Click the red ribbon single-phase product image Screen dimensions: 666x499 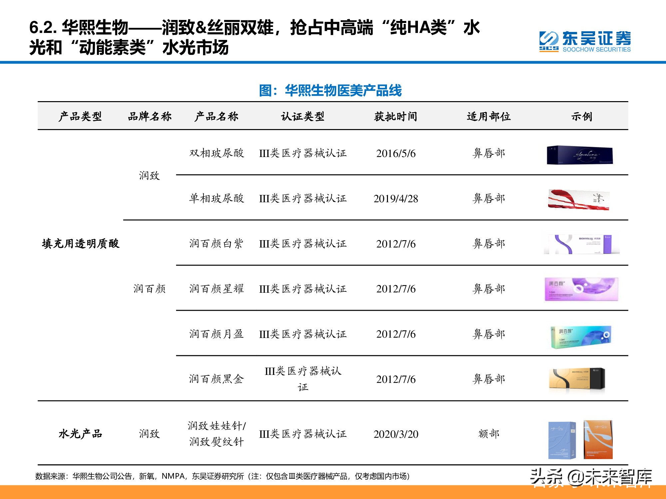pos(579,200)
